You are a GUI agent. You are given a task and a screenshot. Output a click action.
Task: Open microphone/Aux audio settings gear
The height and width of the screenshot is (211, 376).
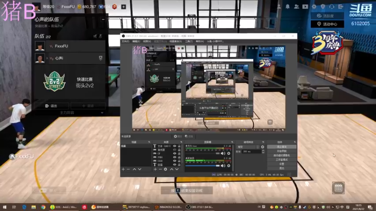[229, 153]
